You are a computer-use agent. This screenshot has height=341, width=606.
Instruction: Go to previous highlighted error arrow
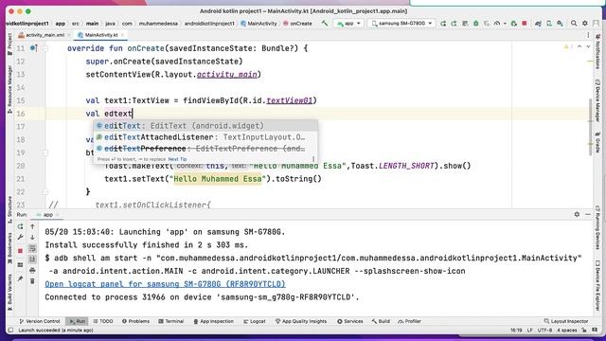[x=579, y=46]
